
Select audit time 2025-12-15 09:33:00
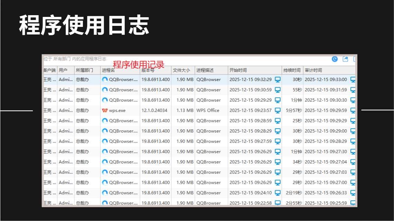(326, 80)
